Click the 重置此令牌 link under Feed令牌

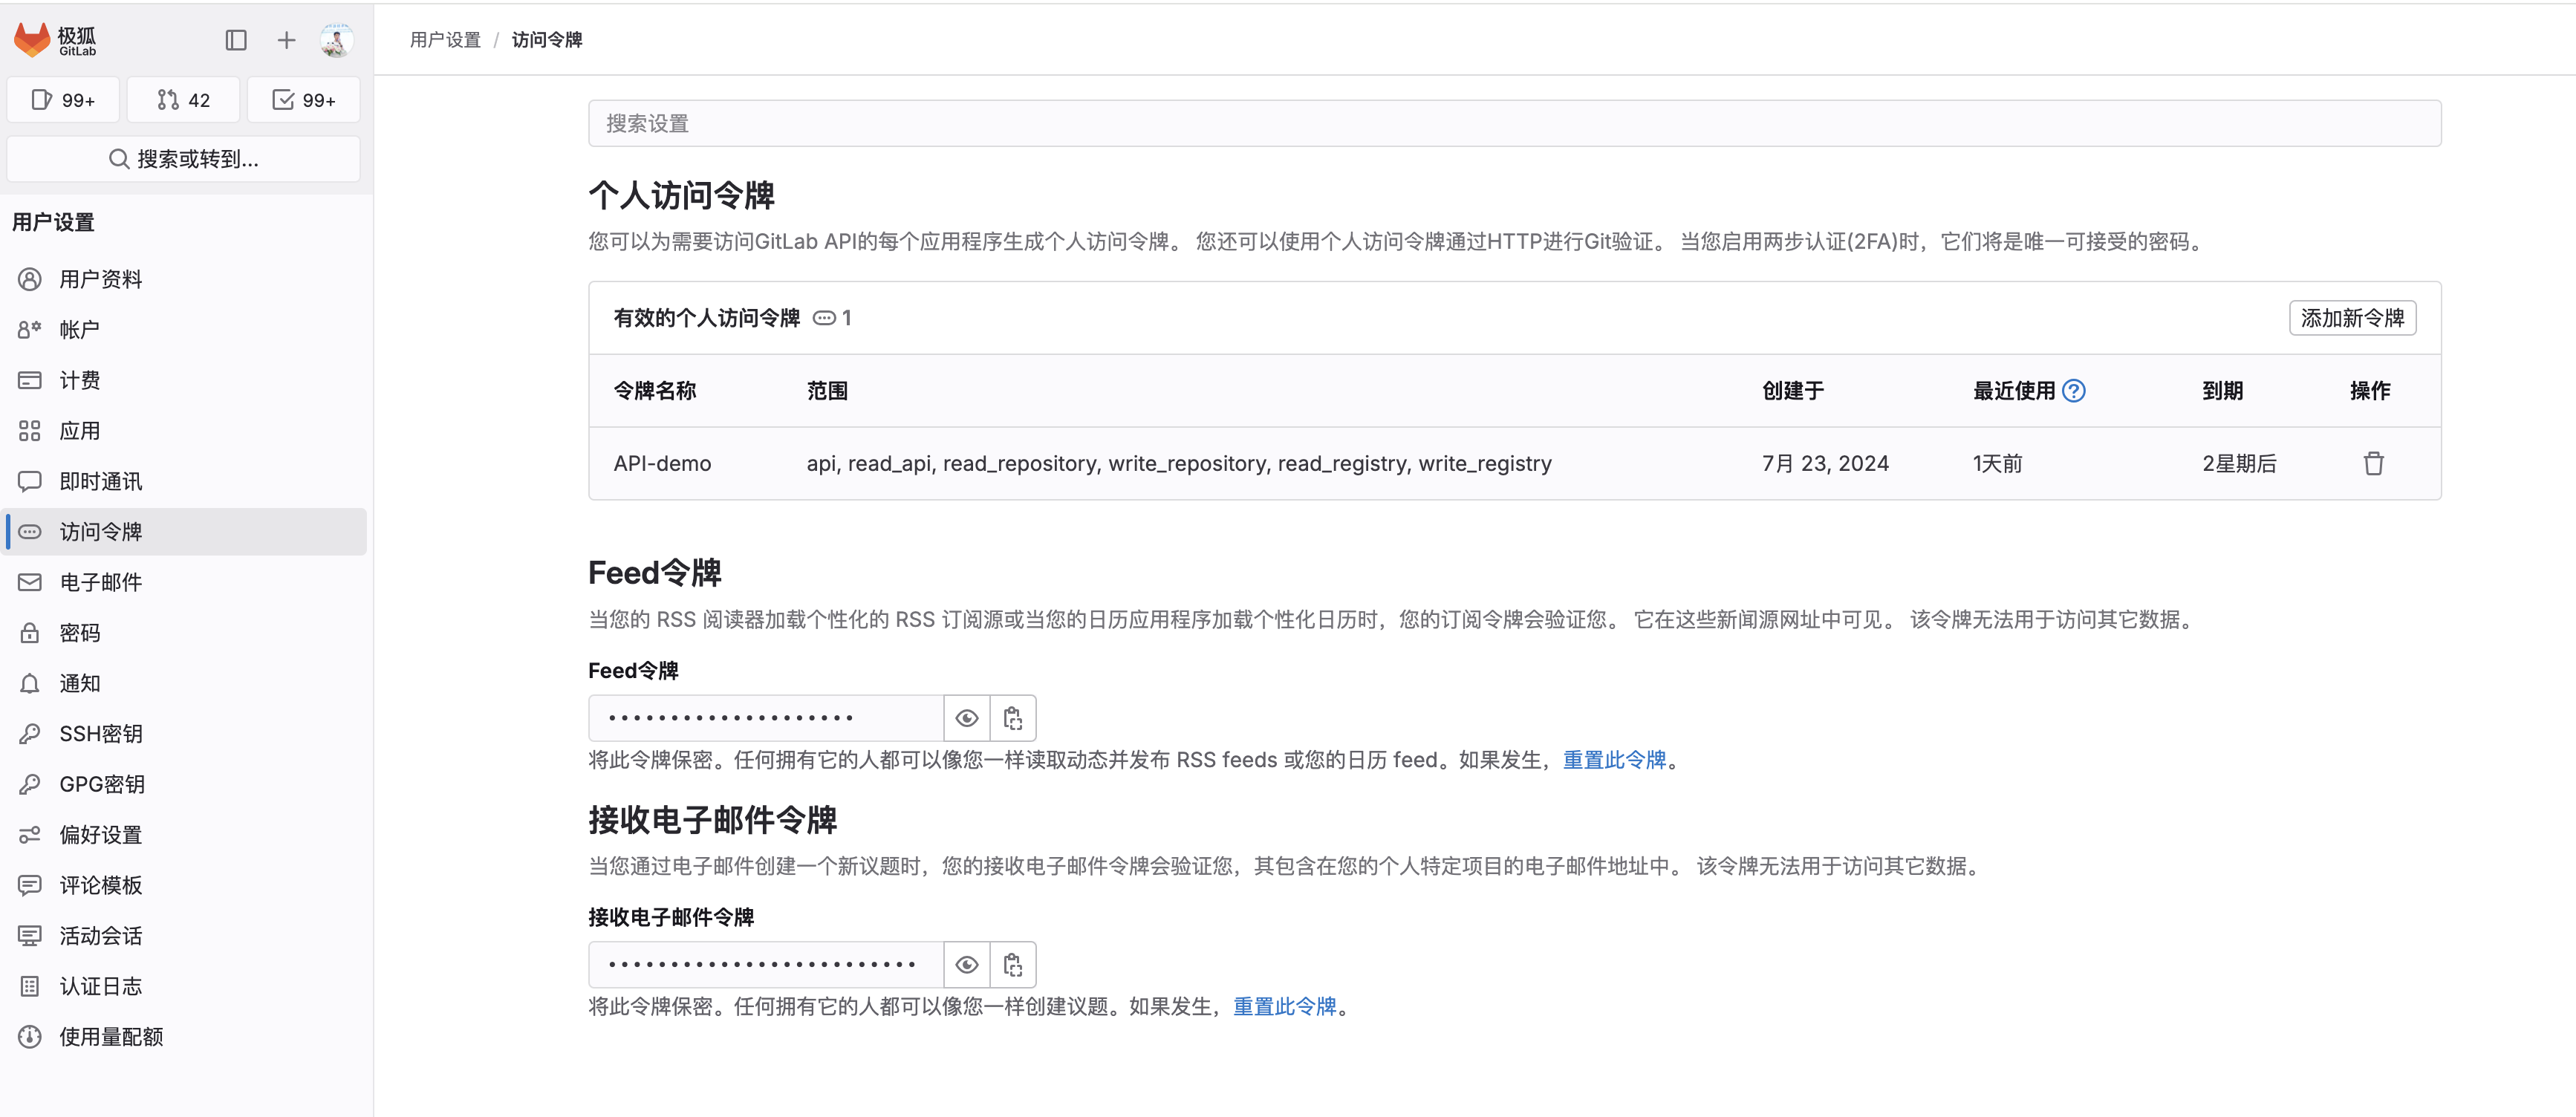tap(1614, 759)
